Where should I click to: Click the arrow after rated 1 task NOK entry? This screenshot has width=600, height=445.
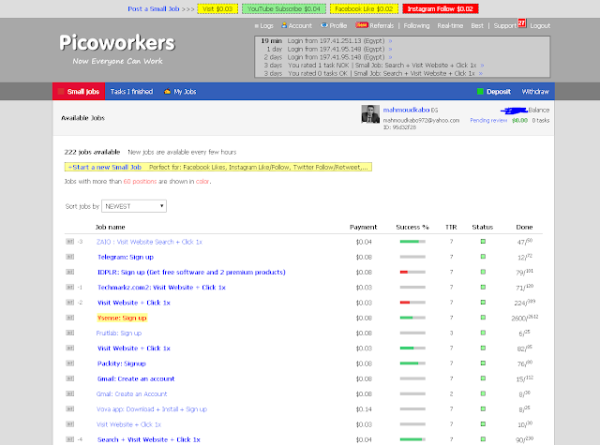(482, 66)
